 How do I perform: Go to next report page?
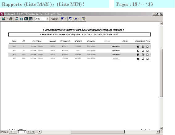(x=29, y=132)
